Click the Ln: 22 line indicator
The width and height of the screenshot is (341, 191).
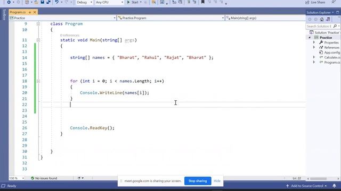(x=297, y=178)
